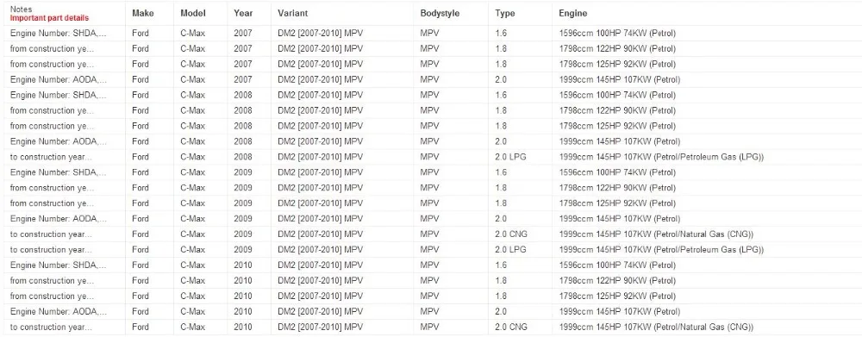This screenshot has width=862, height=337.
Task: Open the 2007 Engine Number: AODA note
Action: coord(59,79)
